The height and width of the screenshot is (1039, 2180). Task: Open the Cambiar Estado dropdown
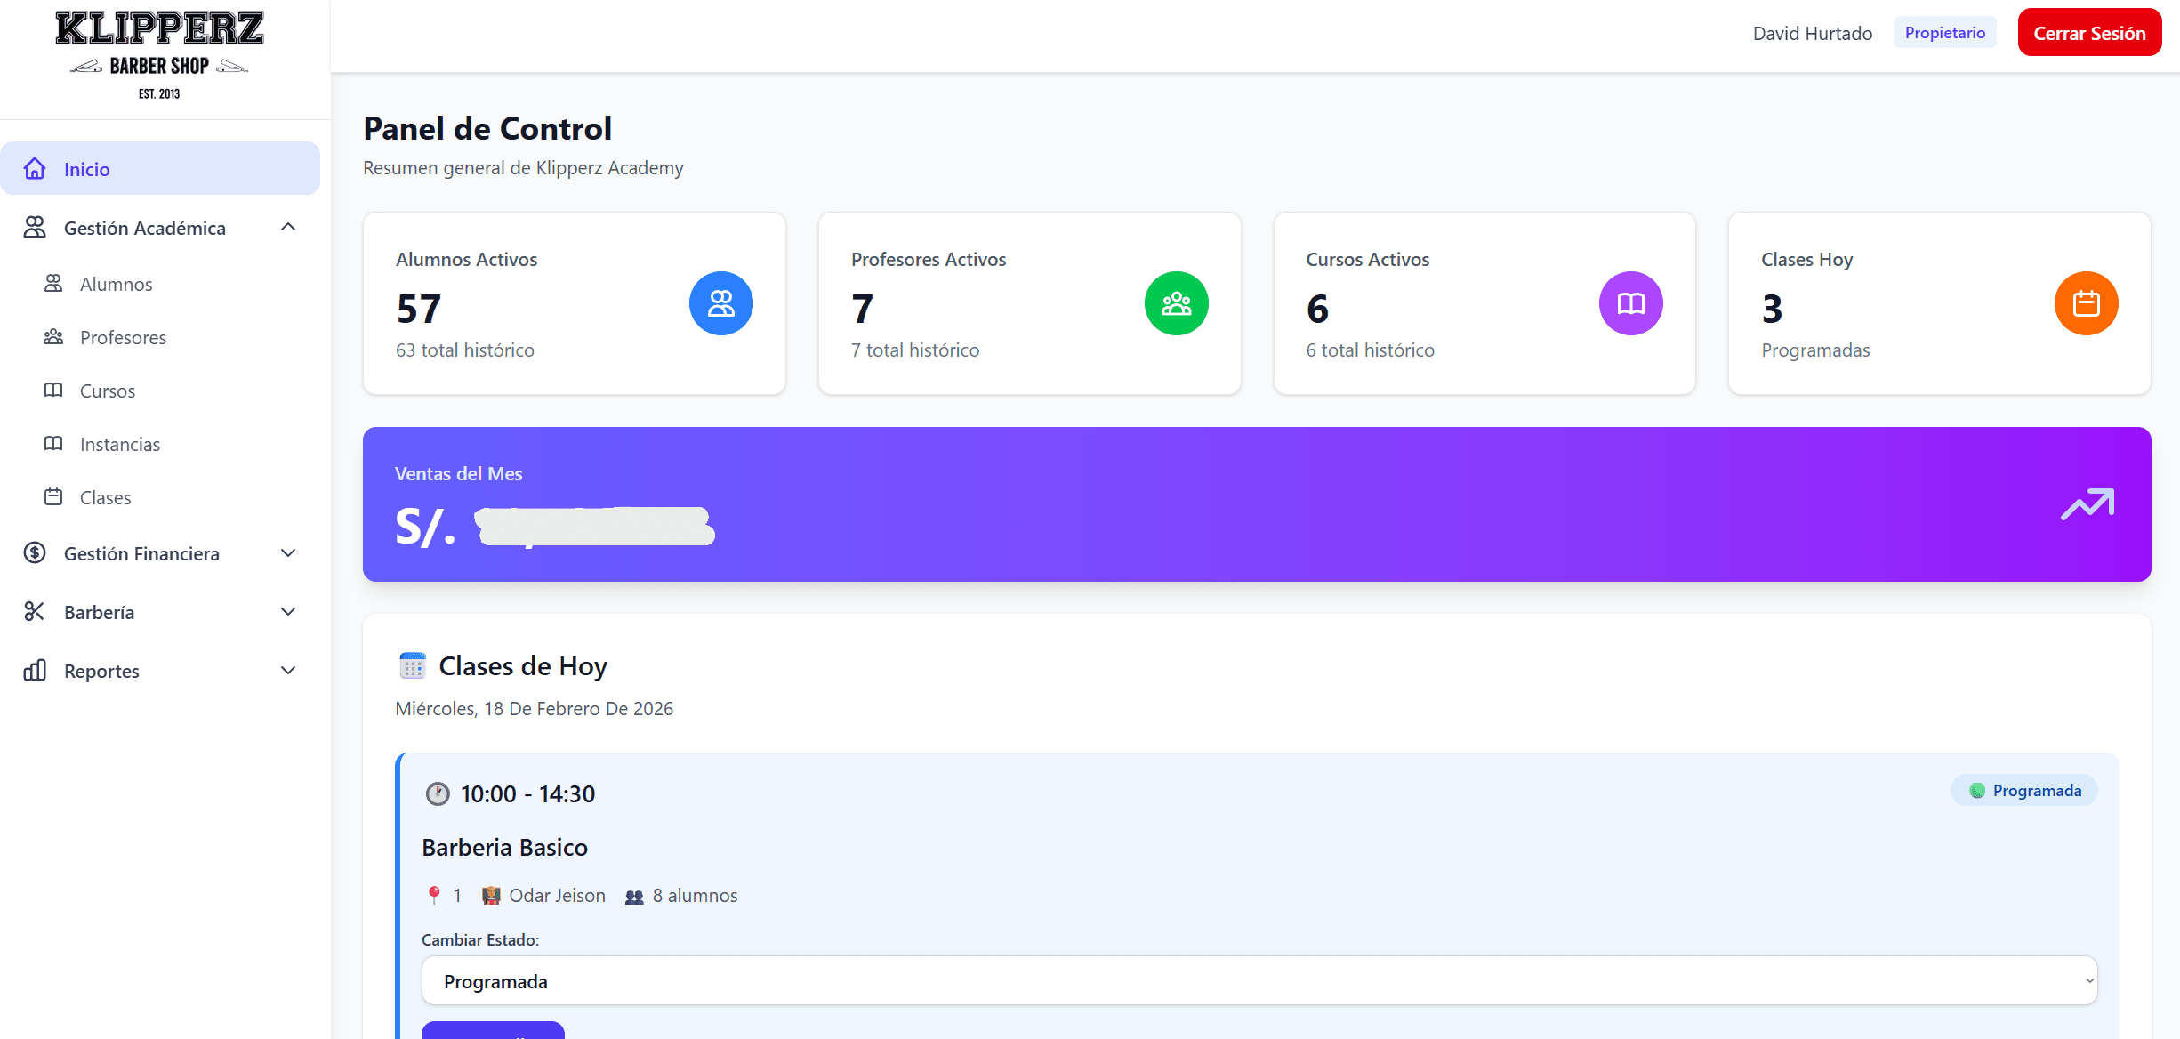[x=1259, y=980]
